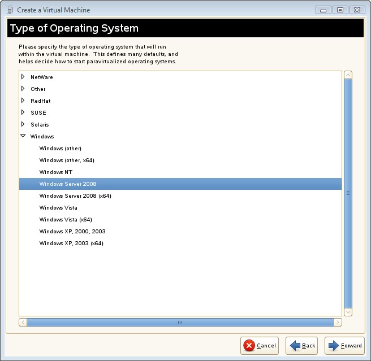Expand the RedHat category triangle
The height and width of the screenshot is (361, 371).
23,101
